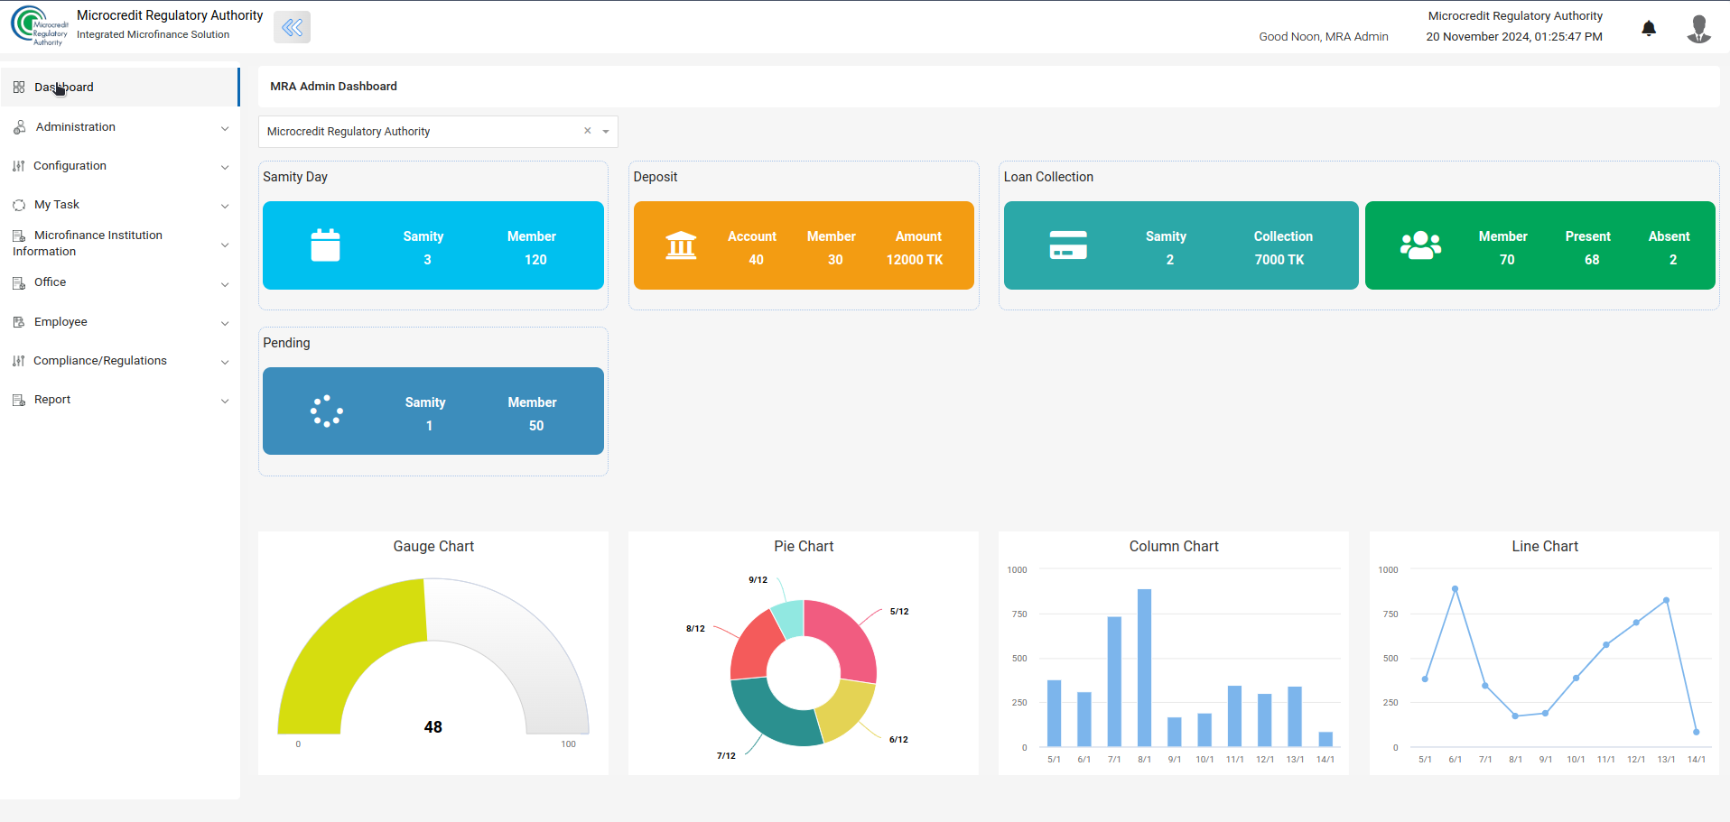
Task: Click Pending member count 50
Action: click(x=536, y=426)
